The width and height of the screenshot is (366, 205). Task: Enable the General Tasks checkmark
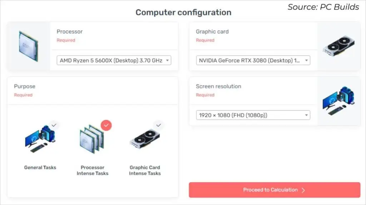coord(54,125)
